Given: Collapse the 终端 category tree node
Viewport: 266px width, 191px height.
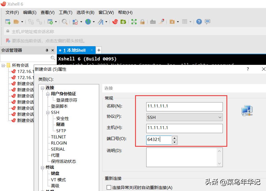Looking at the screenshot, I should point(42,168).
